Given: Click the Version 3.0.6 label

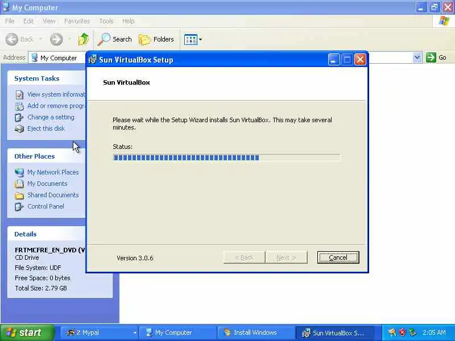Looking at the screenshot, I should pos(135,258).
